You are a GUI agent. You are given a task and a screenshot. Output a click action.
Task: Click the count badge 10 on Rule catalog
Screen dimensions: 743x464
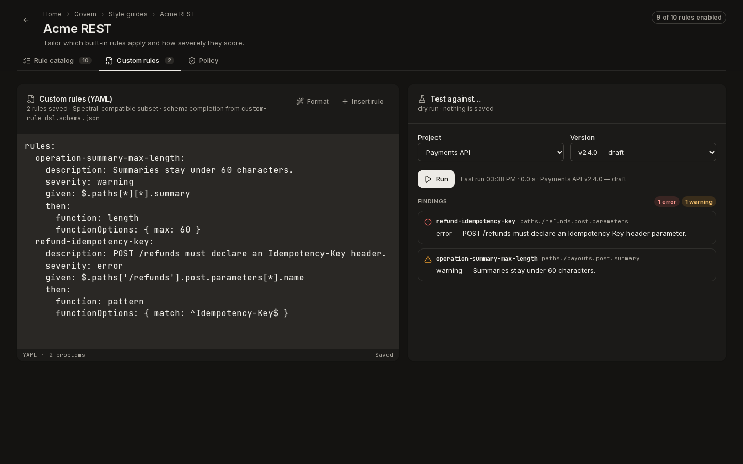coord(85,61)
